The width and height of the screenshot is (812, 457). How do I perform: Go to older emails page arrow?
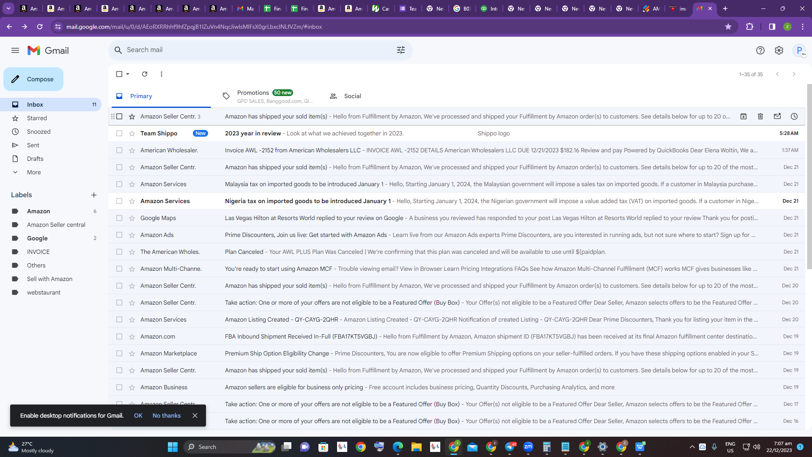pyautogui.click(x=794, y=74)
